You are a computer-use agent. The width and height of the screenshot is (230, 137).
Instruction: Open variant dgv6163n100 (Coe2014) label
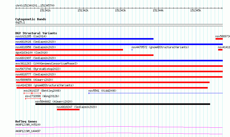pyautogui.click(x=32, y=53)
